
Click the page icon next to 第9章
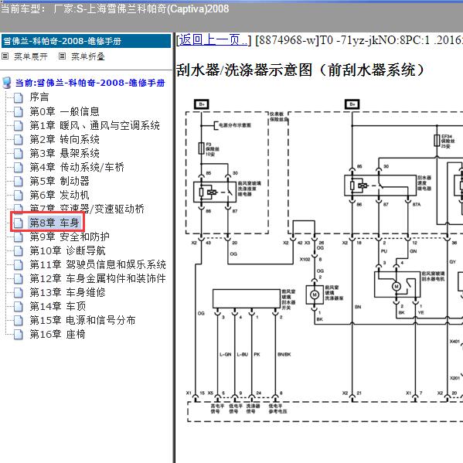pyautogui.click(x=19, y=237)
